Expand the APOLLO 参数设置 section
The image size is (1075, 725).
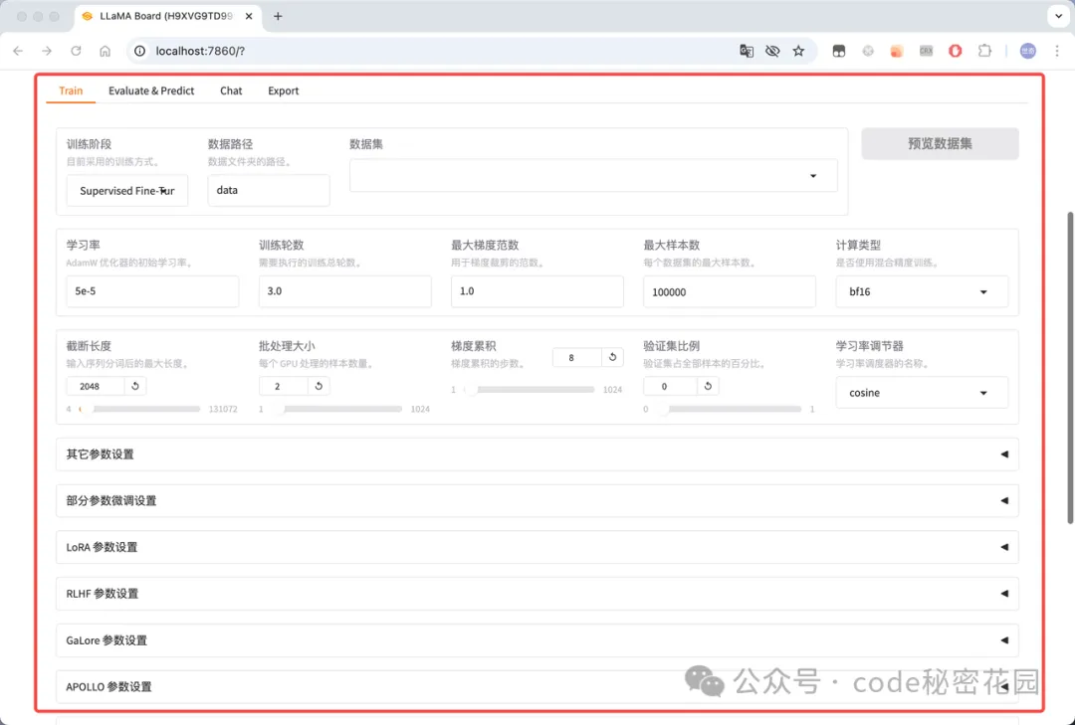537,686
